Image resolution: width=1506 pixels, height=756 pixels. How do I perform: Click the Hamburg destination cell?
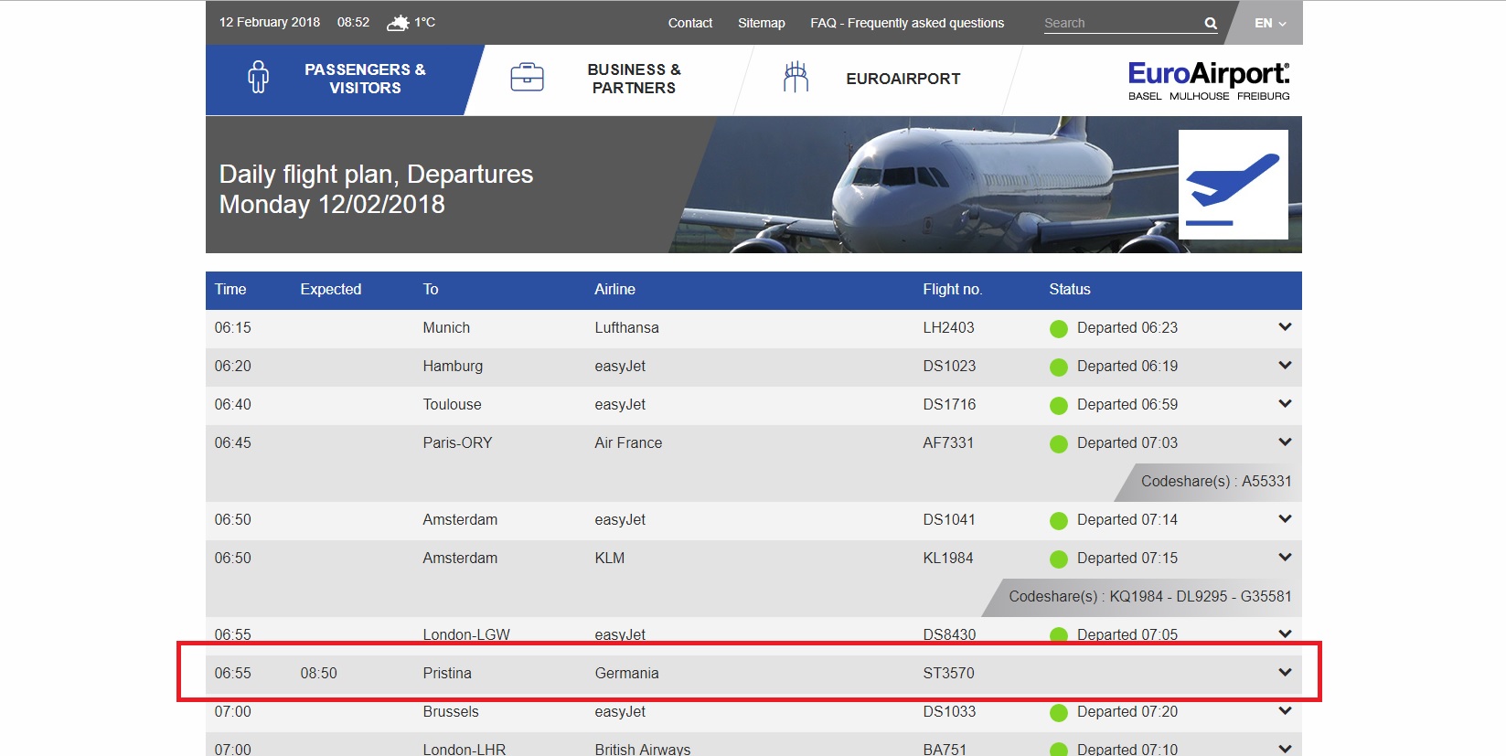coord(453,366)
